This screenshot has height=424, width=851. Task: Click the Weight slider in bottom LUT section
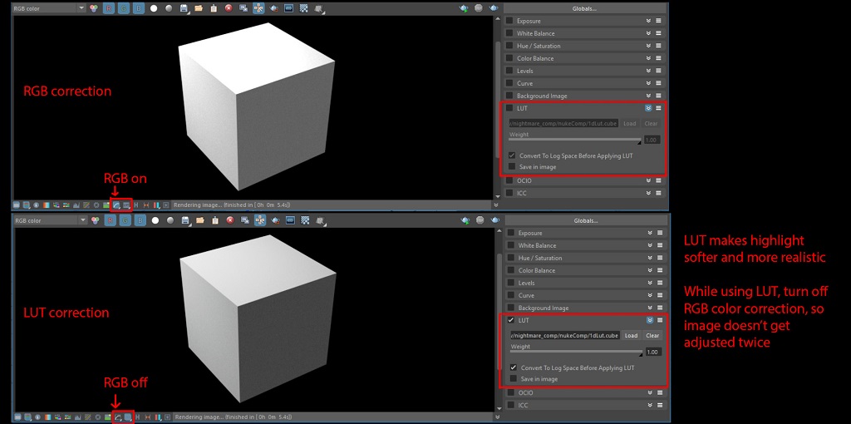pyautogui.click(x=575, y=353)
